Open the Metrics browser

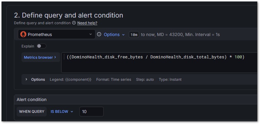pos(41,57)
